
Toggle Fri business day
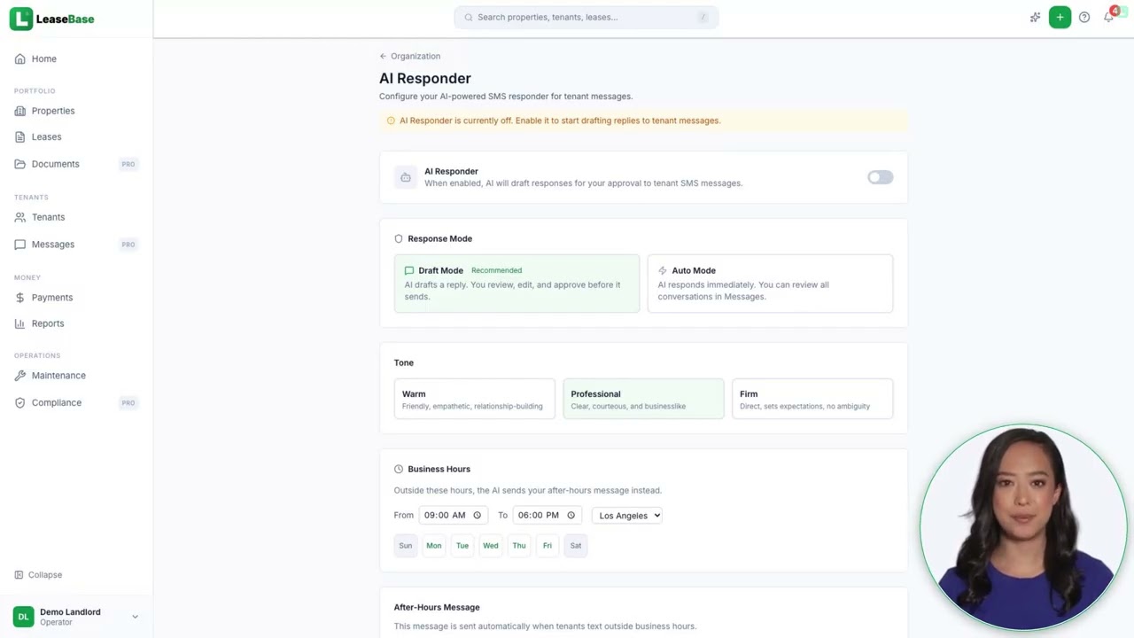(548, 546)
